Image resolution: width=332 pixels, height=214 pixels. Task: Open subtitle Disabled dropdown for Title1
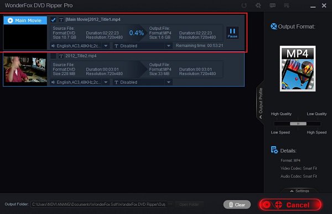click(143, 46)
